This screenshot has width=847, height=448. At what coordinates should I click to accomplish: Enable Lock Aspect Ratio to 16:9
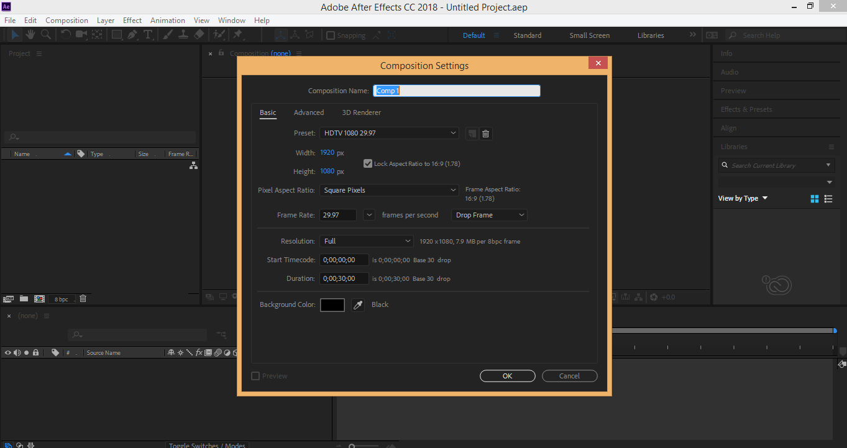[x=368, y=163]
